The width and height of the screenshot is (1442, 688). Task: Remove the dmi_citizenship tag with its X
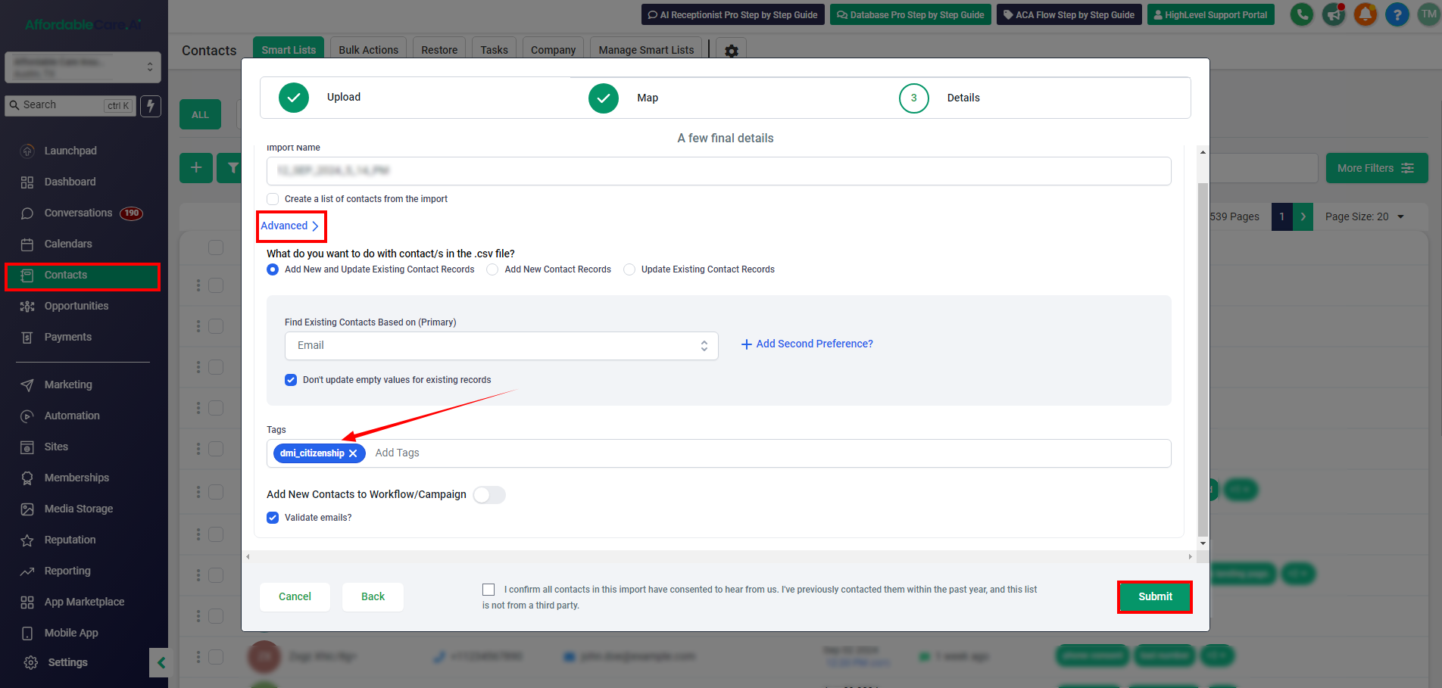tap(353, 453)
